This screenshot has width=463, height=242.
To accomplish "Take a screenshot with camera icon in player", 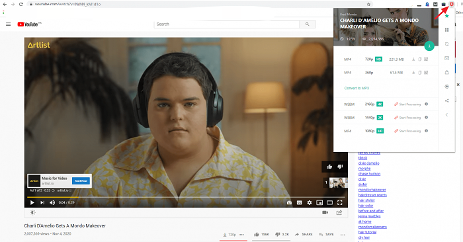I will pos(289,202).
